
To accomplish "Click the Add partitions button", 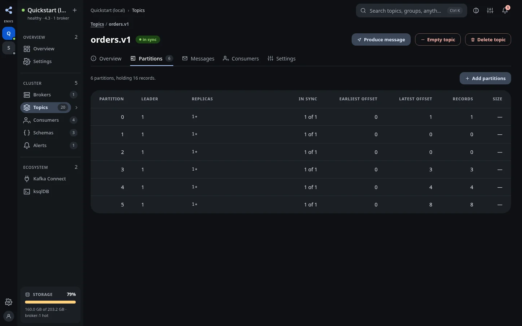I will [485, 78].
